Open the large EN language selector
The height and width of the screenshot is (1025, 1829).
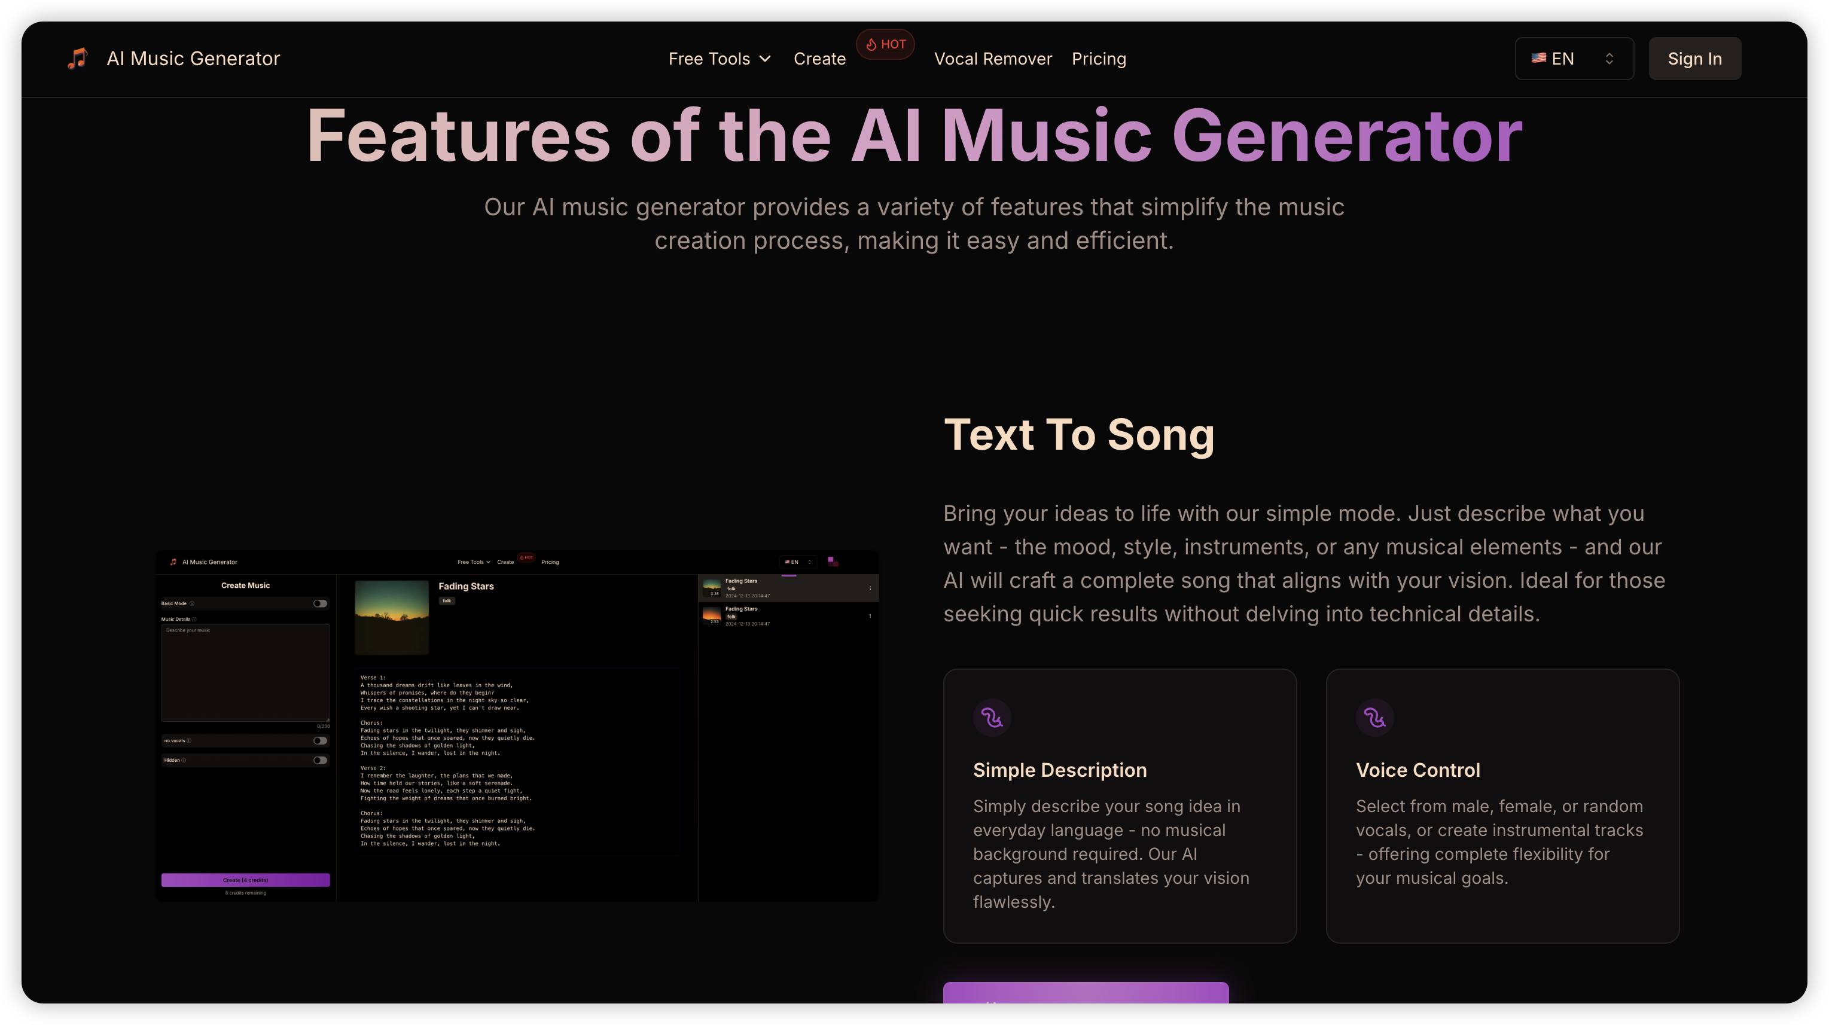click(1574, 59)
